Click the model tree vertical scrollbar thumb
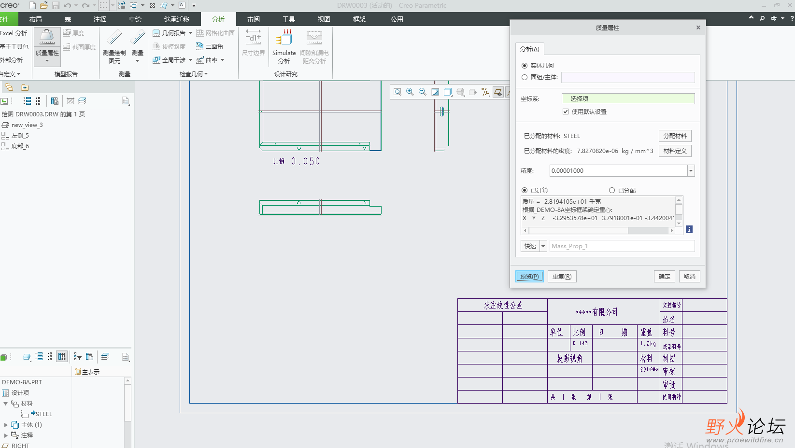 tap(128, 403)
